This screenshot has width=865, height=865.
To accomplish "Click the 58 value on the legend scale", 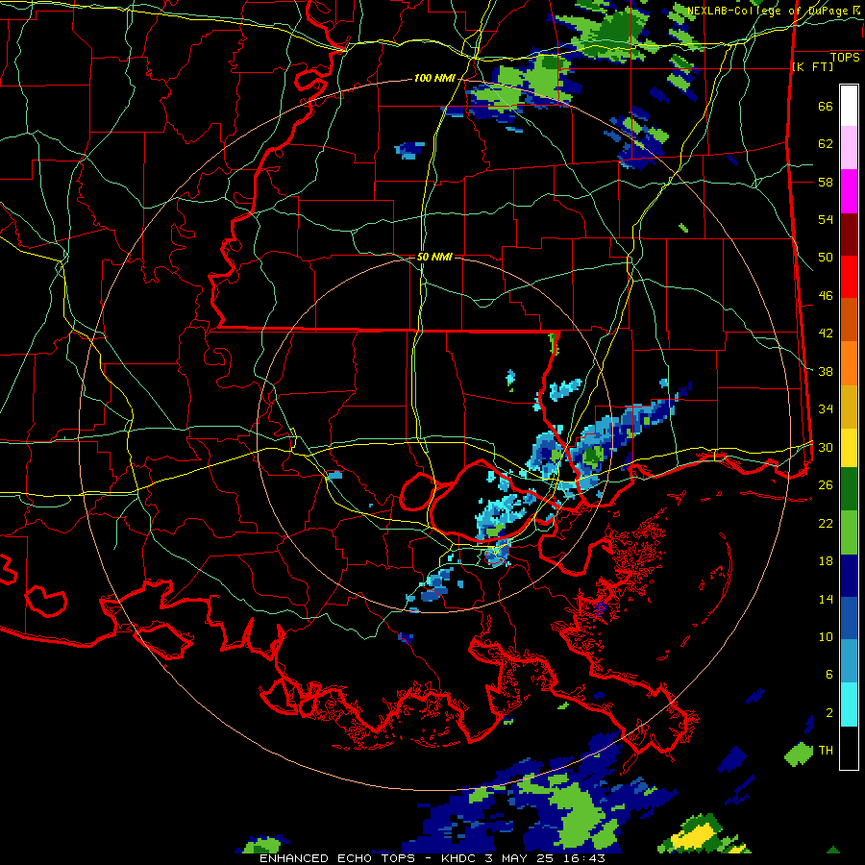I will click(826, 182).
